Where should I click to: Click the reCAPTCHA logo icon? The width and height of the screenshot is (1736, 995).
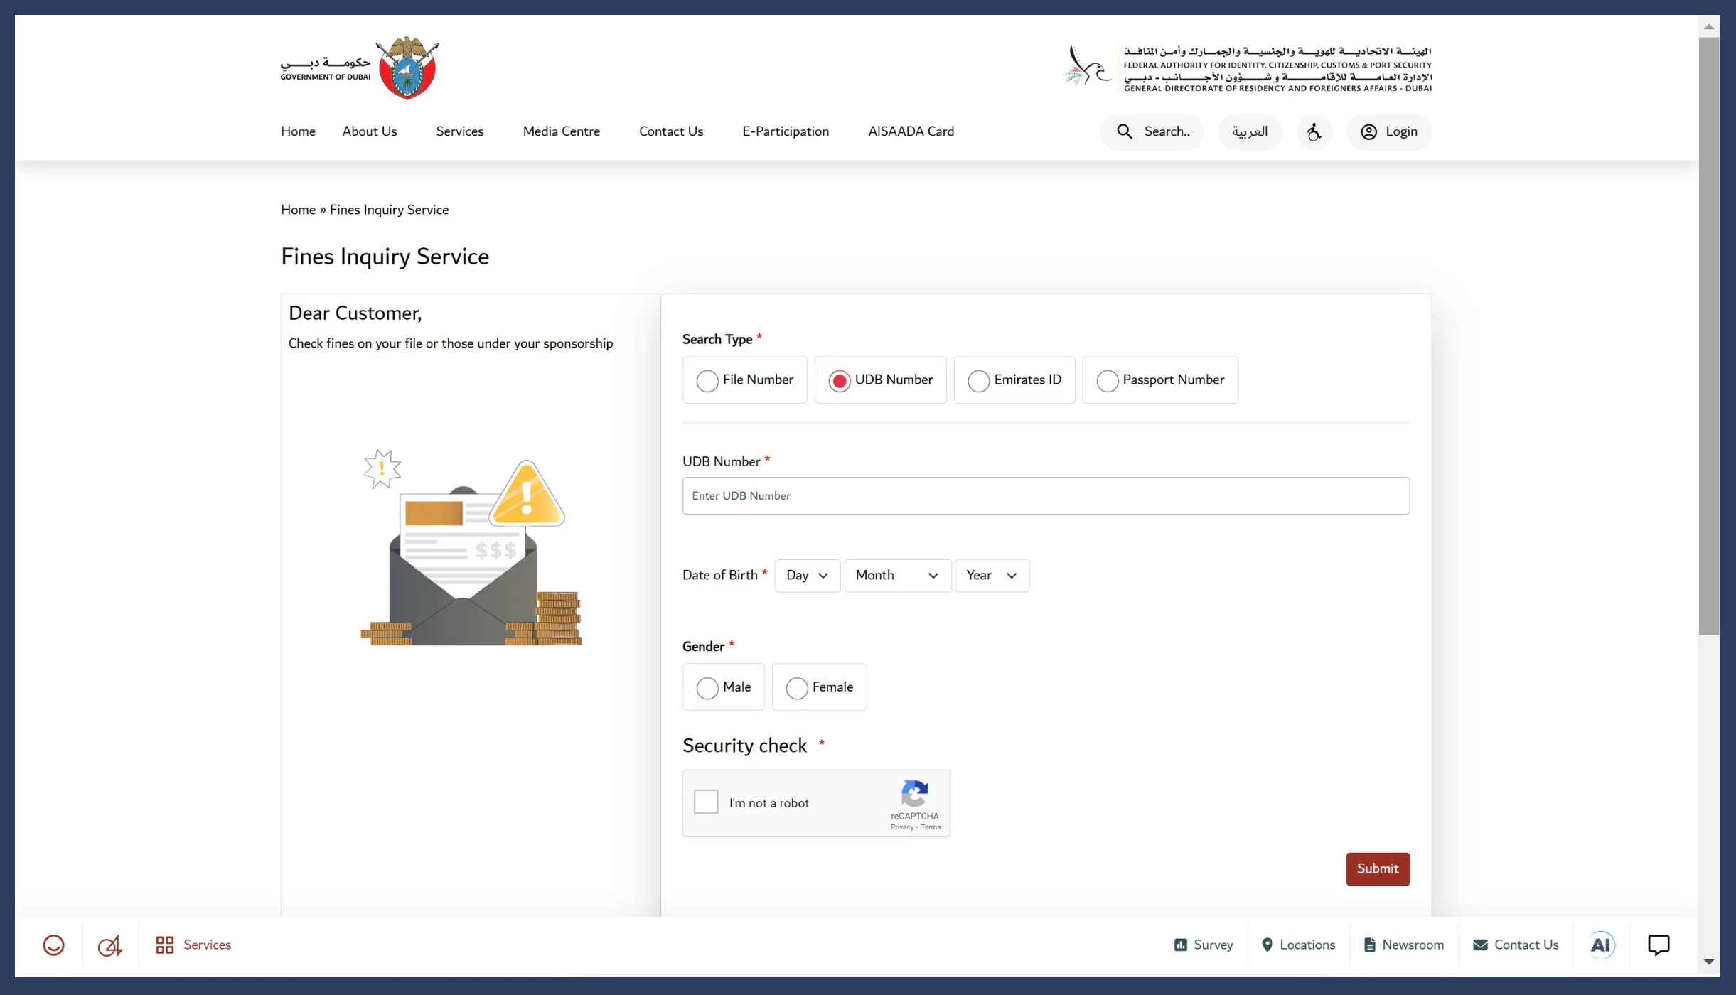tap(914, 793)
